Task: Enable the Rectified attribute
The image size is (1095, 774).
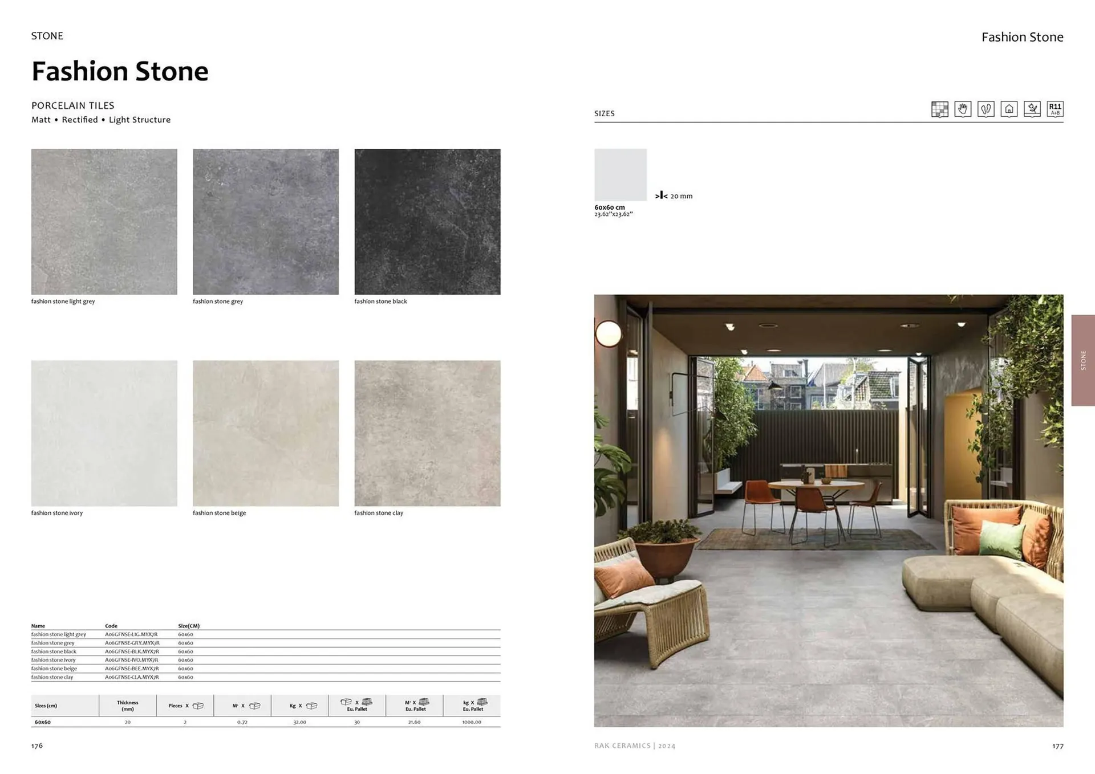Action: tap(79, 120)
